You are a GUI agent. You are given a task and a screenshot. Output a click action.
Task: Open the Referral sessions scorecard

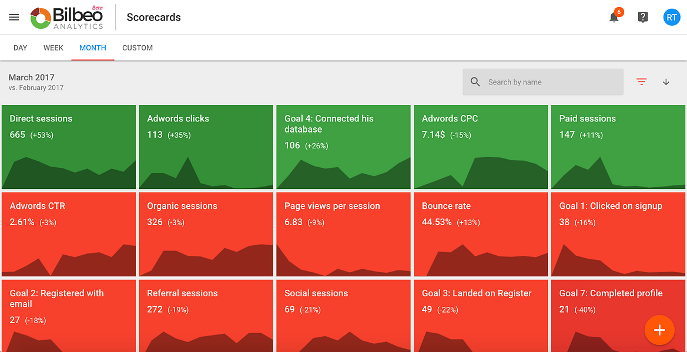206,316
